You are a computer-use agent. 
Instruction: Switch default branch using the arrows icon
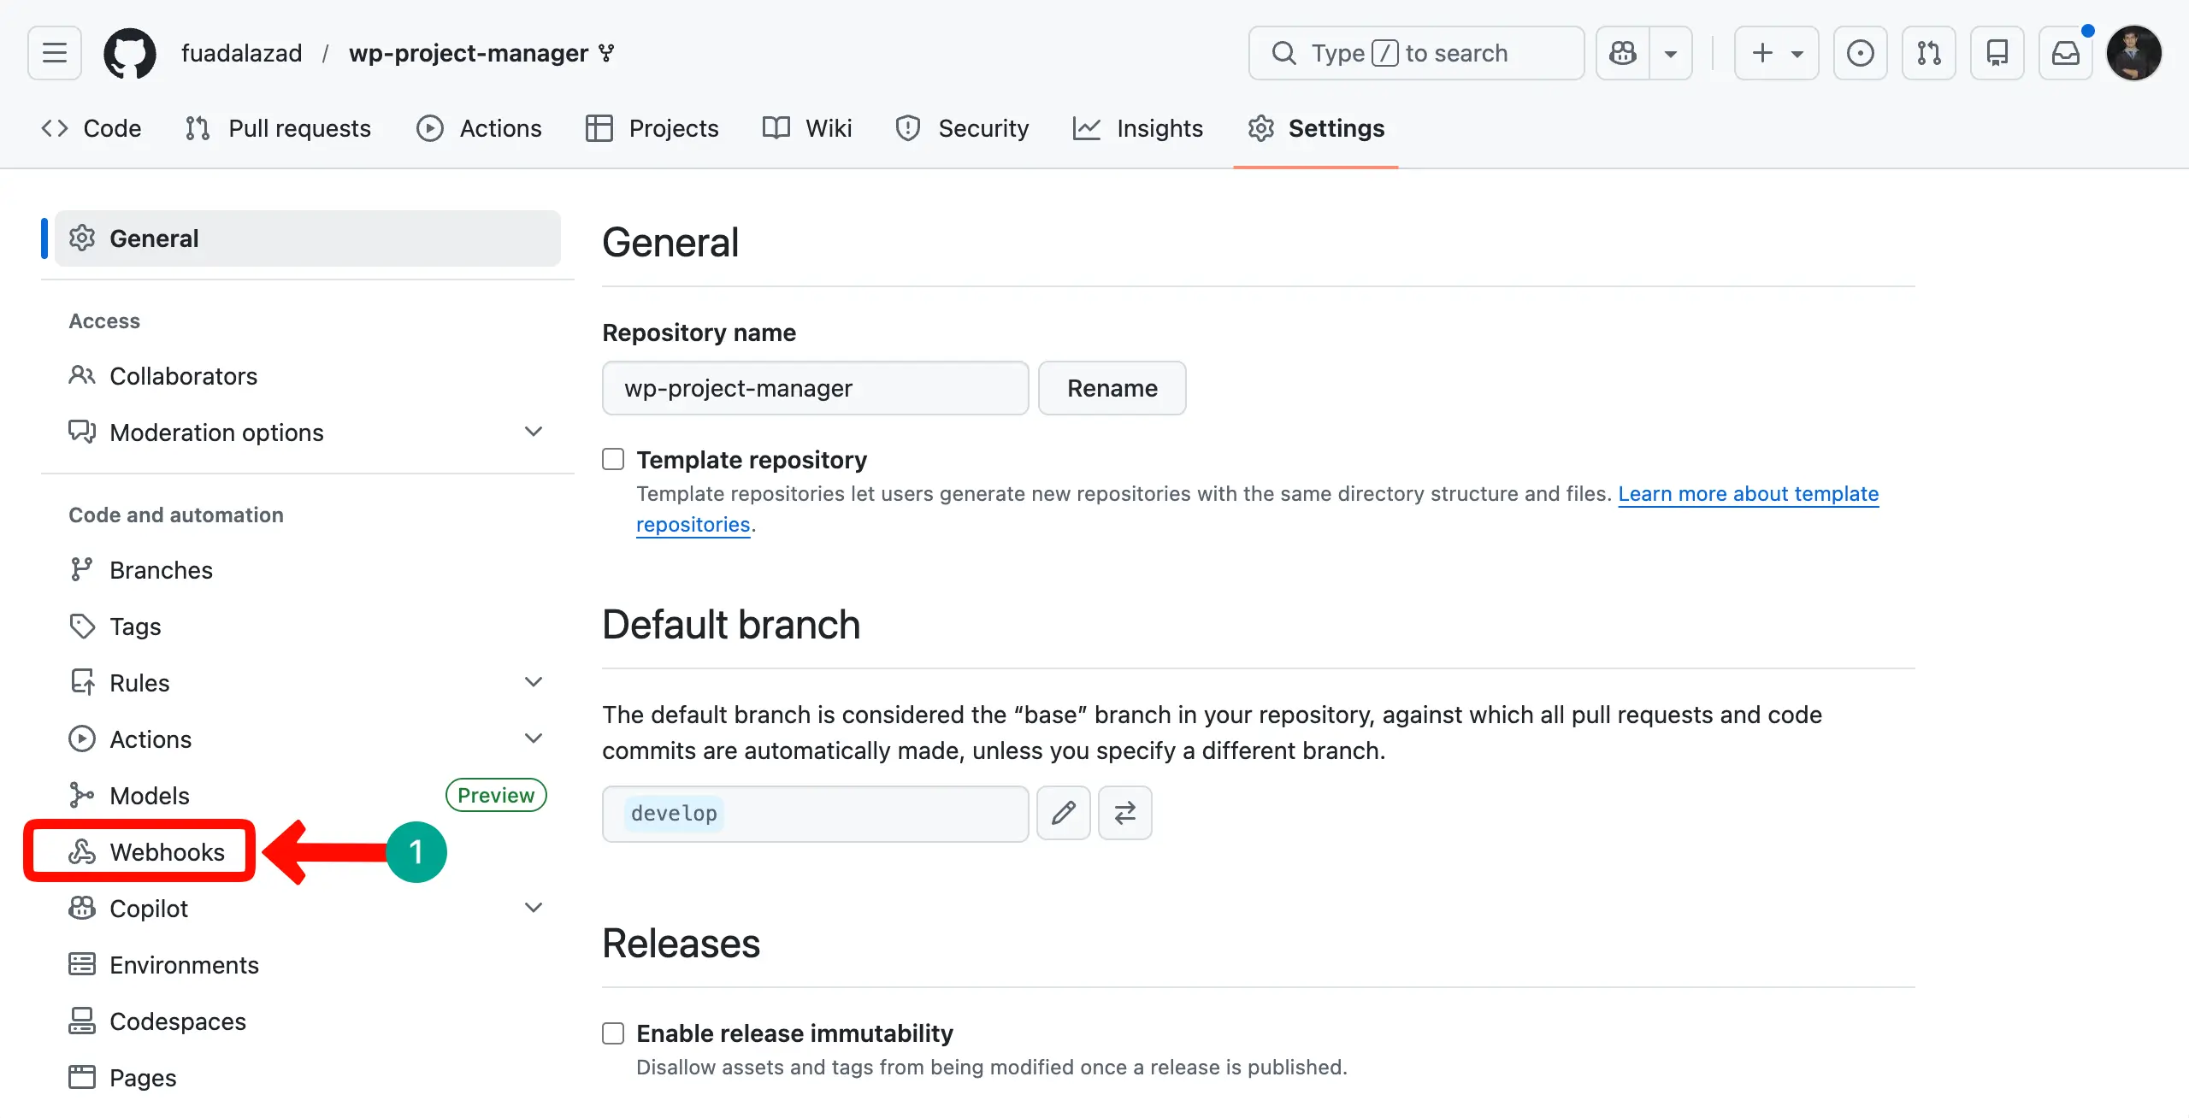click(1124, 813)
